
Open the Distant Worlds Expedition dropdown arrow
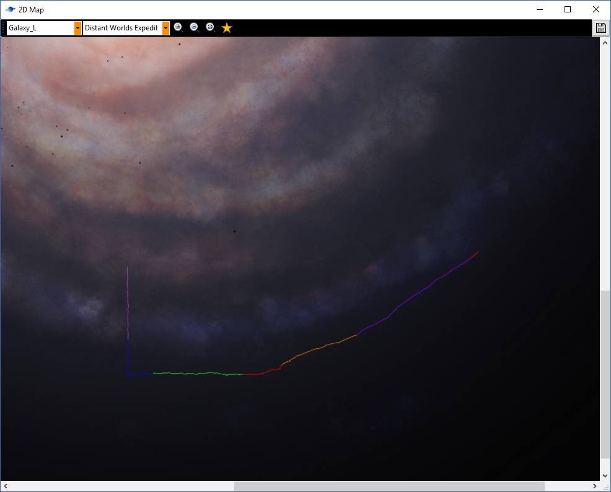pos(165,28)
